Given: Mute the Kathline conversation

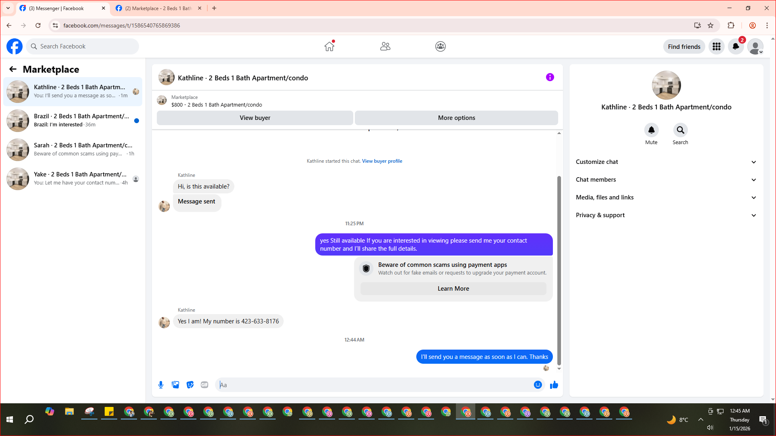Looking at the screenshot, I should (651, 130).
